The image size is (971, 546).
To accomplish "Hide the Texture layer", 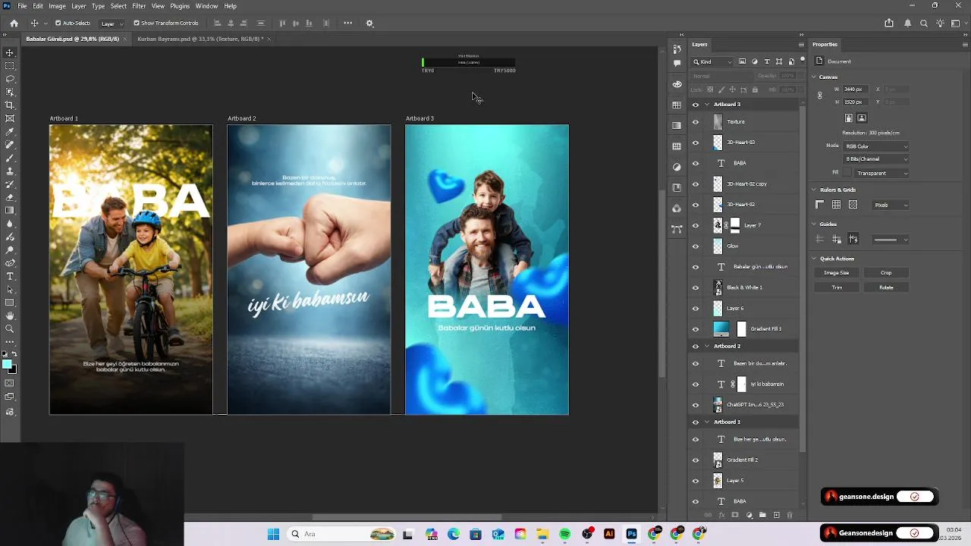I will 696,121.
